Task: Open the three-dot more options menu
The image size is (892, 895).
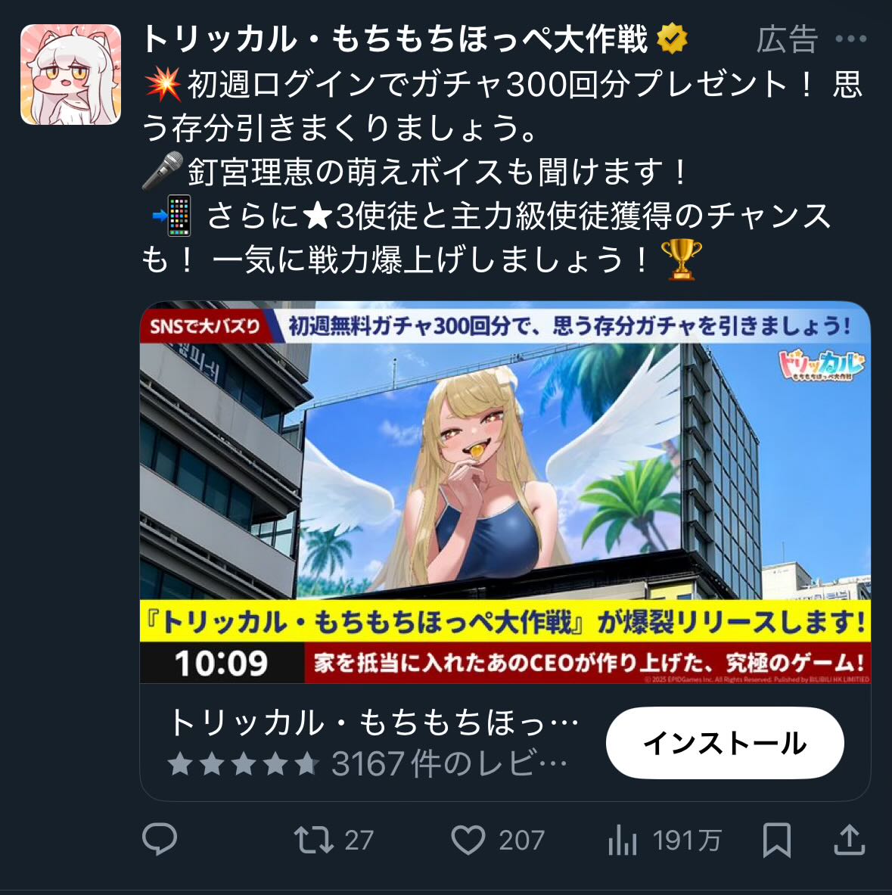Action: click(x=851, y=39)
